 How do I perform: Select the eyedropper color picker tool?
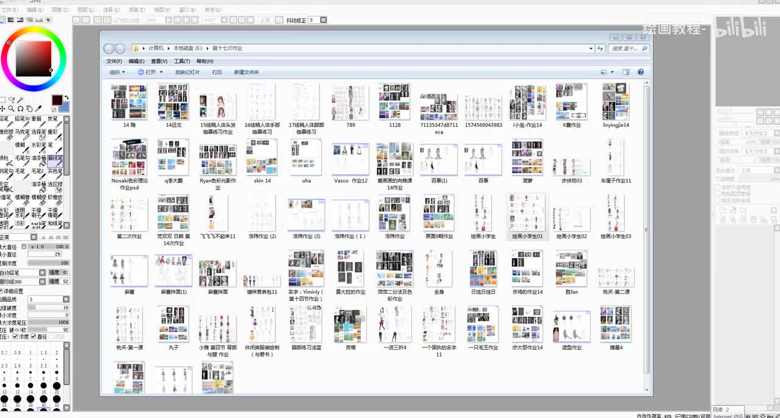pos(38,108)
